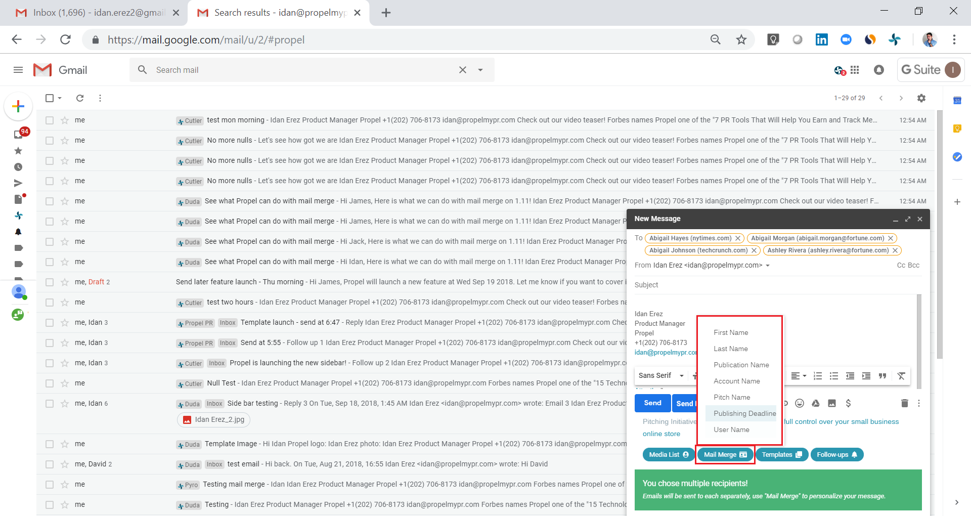Click the Mail Merge button in the compose window
This screenshot has height=516, width=971.
point(725,455)
